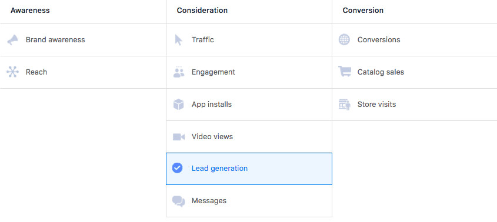Click the Consideration column heading

point(202,11)
